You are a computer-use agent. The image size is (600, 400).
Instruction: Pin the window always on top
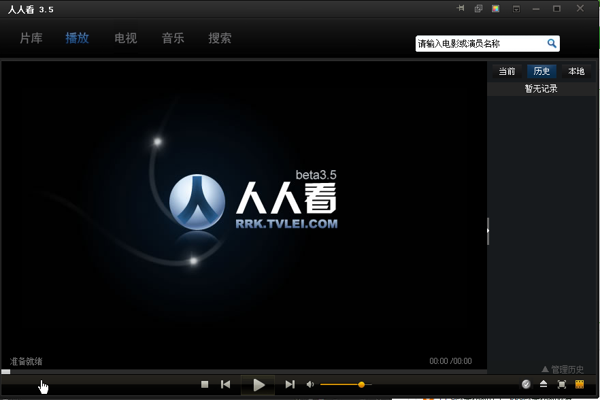[461, 9]
